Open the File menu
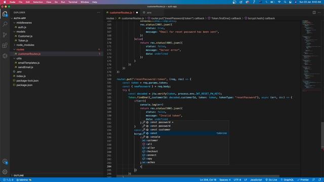This screenshot has height=182, width=324. tap(20, 2)
